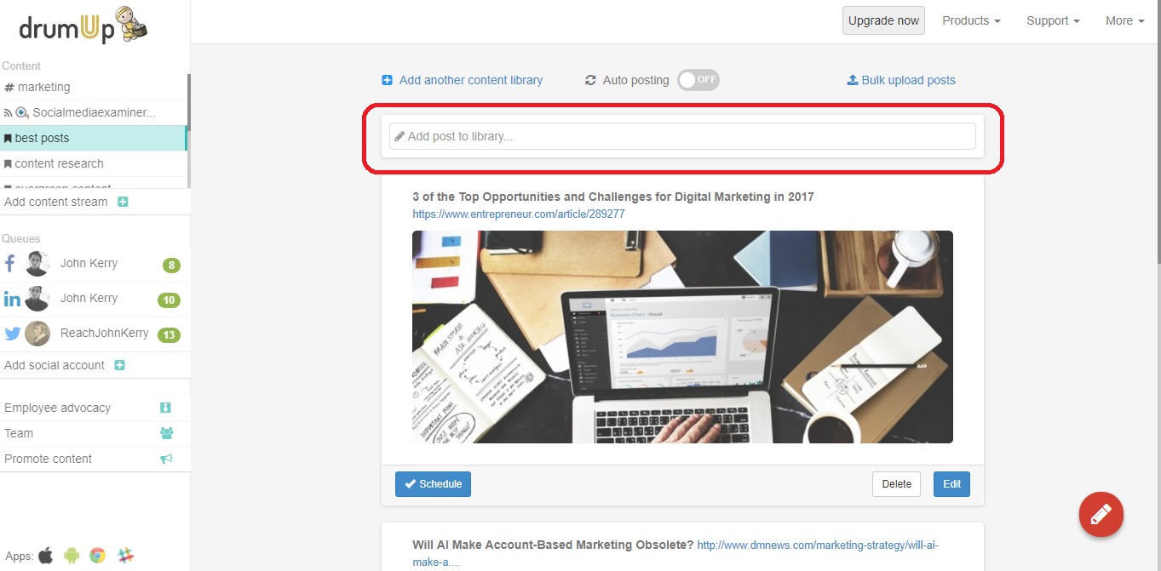Open the Android app icon
The width and height of the screenshot is (1161, 571).
(x=72, y=556)
